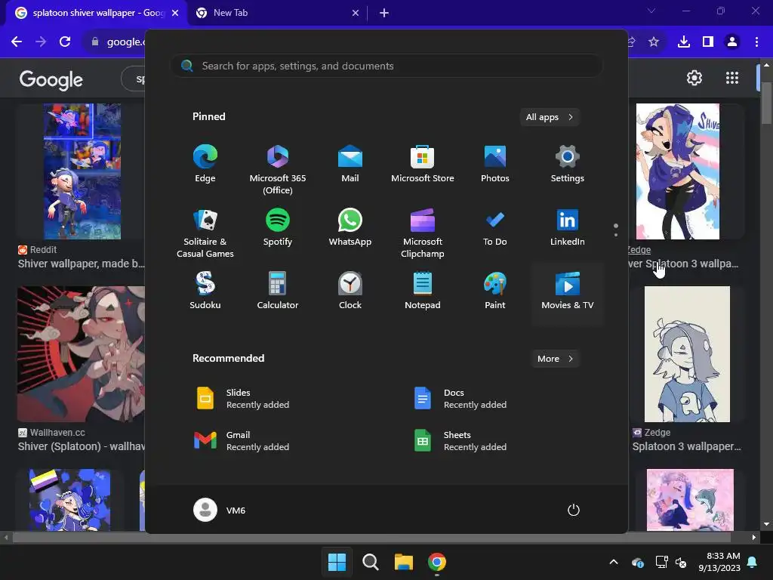Open Google quick settings gear
Image resolution: width=773 pixels, height=580 pixels.
coord(694,78)
